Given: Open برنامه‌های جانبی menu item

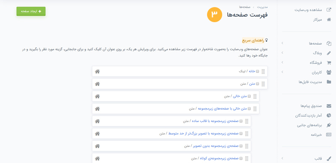Looking at the screenshot, I should [310, 125].
